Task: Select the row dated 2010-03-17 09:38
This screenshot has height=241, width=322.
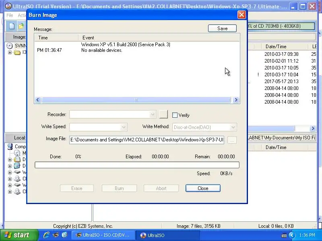Action: tap(281, 54)
